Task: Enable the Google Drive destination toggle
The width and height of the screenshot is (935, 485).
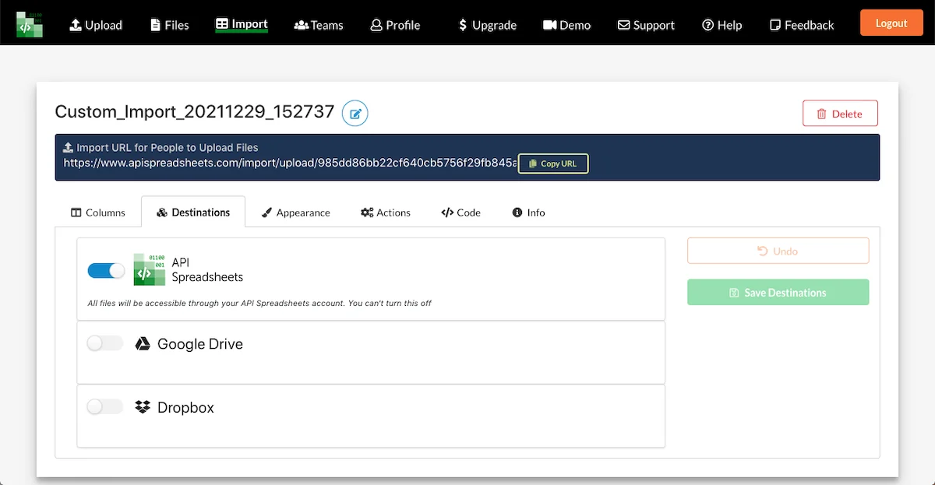Action: pyautogui.click(x=105, y=343)
